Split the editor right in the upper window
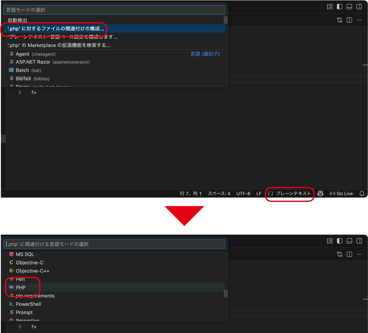 349,20
